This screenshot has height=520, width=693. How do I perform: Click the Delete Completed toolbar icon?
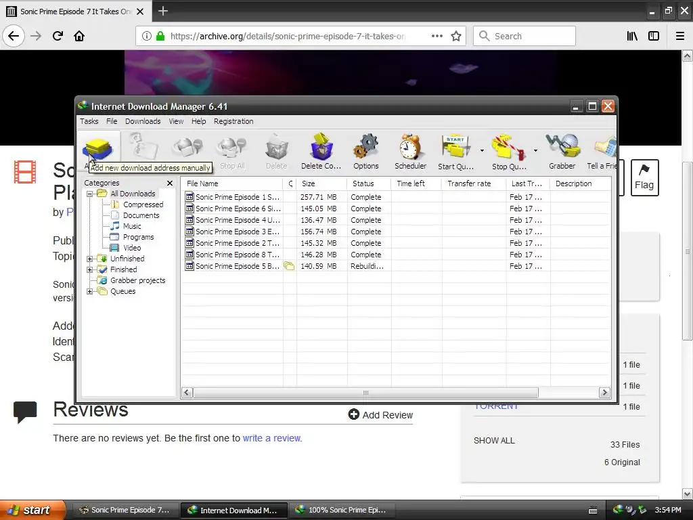pos(321,152)
